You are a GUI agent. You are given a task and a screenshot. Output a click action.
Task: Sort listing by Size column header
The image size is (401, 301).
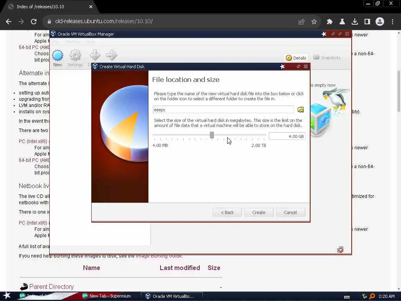214,268
